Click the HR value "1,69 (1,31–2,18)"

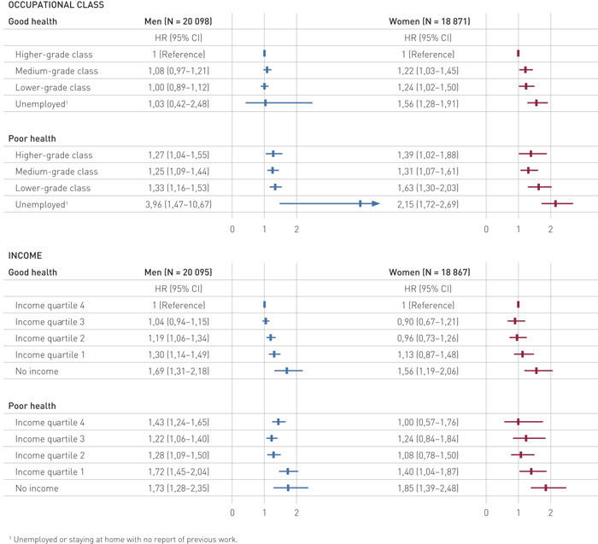point(178,371)
